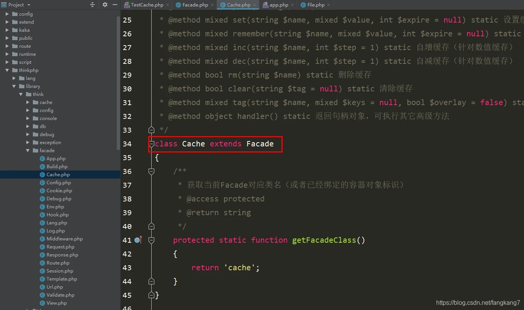This screenshot has width=524, height=310.
Task: Close the TestCache.php editor tab
Action: click(x=167, y=5)
